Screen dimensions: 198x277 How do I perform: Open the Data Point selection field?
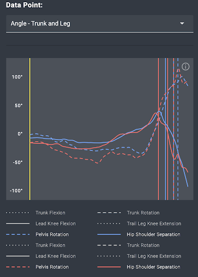click(100, 24)
